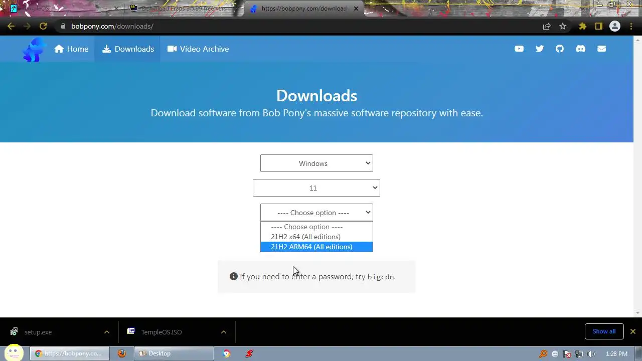Click the email envelope icon in header
Viewport: 642px width, 361px height.
click(601, 49)
